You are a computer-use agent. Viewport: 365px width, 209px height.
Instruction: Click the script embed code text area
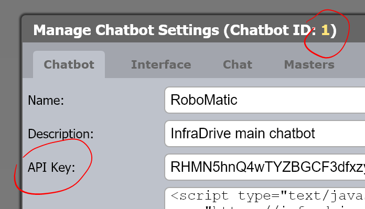pos(265,199)
